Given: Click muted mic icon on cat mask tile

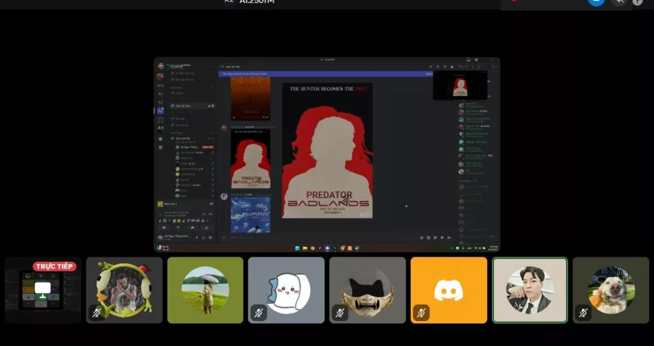Looking at the screenshot, I should pyautogui.click(x=340, y=313).
